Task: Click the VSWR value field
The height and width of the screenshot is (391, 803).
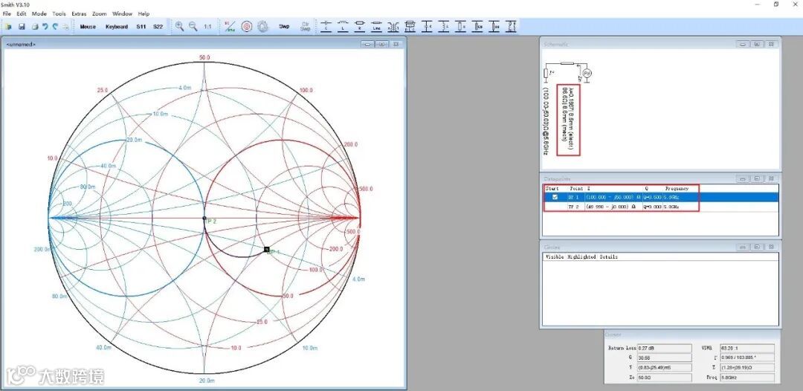Action: 747,348
